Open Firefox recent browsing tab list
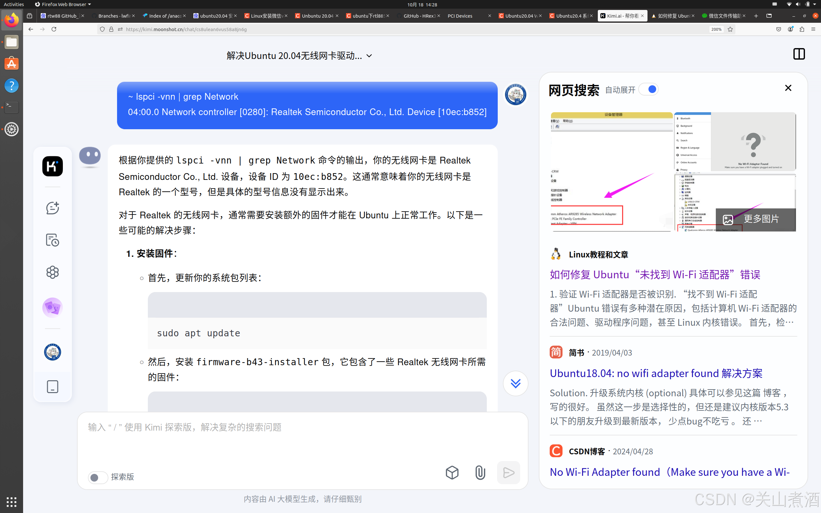The image size is (821, 513). pos(30,16)
